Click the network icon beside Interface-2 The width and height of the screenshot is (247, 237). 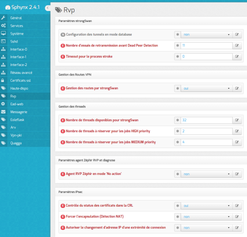pyautogui.click(x=3, y=65)
